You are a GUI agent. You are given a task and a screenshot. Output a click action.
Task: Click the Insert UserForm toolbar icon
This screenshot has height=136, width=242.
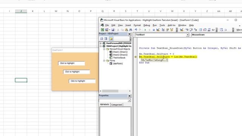[x=107, y=30]
